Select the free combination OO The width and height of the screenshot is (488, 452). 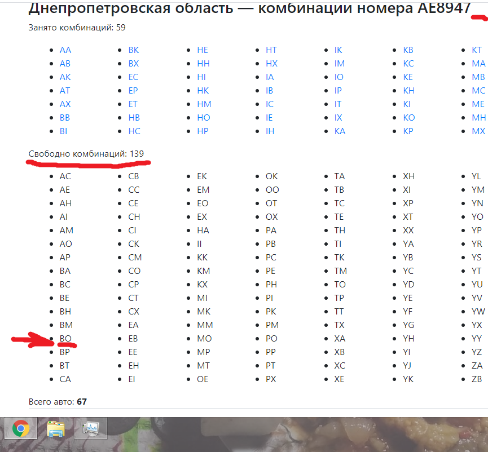[272, 190]
